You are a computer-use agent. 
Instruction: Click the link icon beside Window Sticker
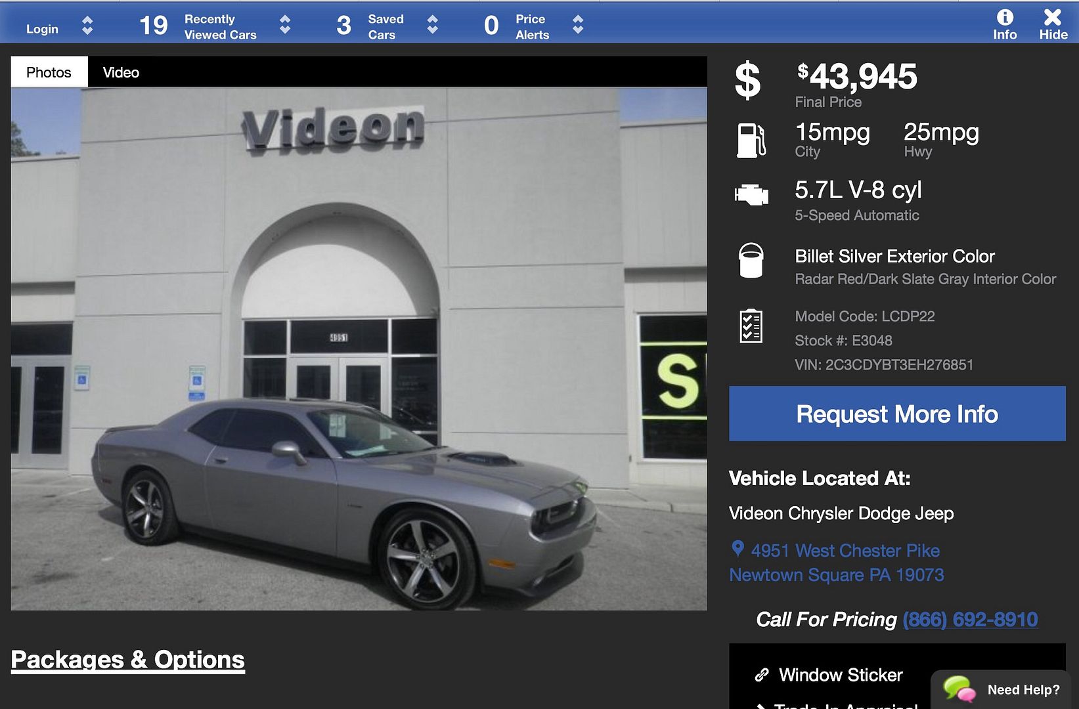coord(762,675)
